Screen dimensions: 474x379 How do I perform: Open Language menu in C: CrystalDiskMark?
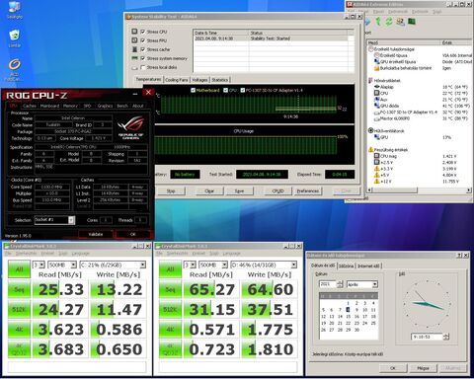[x=81, y=254]
